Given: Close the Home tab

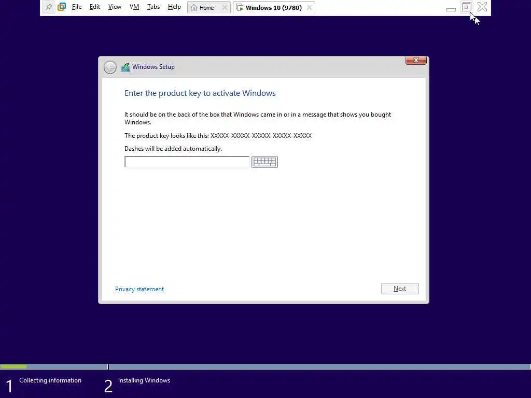Looking at the screenshot, I should pyautogui.click(x=225, y=7).
